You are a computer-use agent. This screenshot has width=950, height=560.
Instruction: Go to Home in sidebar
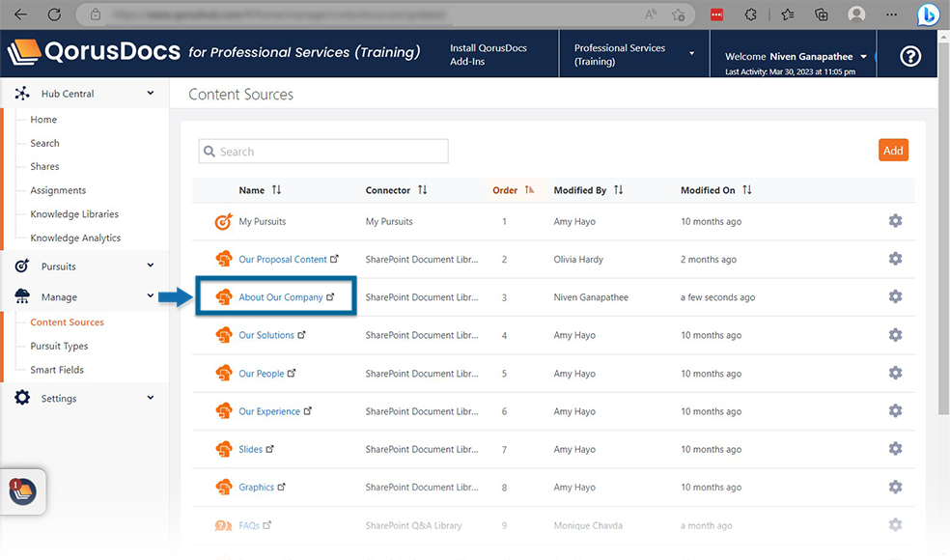[x=43, y=120]
